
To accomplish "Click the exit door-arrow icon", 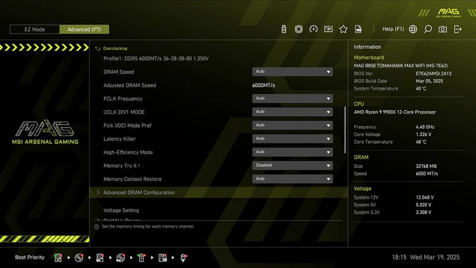I will click(x=458, y=29).
